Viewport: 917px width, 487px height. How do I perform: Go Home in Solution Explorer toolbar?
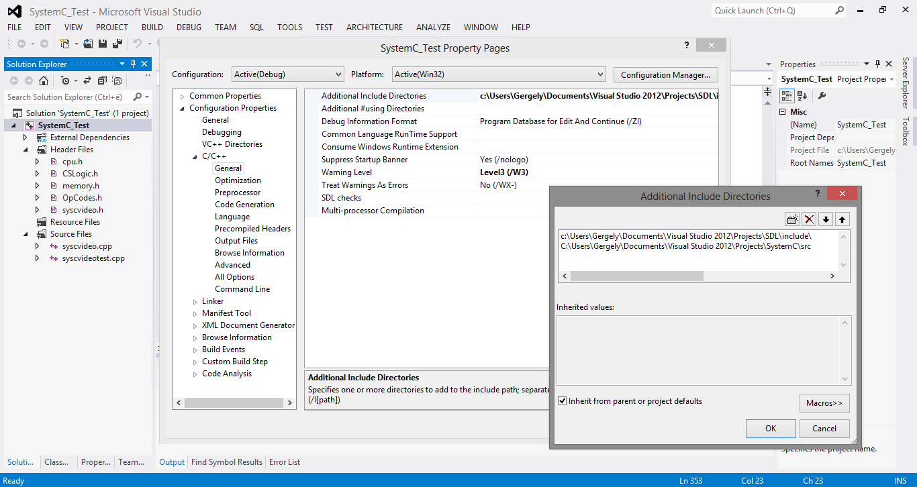coord(44,80)
